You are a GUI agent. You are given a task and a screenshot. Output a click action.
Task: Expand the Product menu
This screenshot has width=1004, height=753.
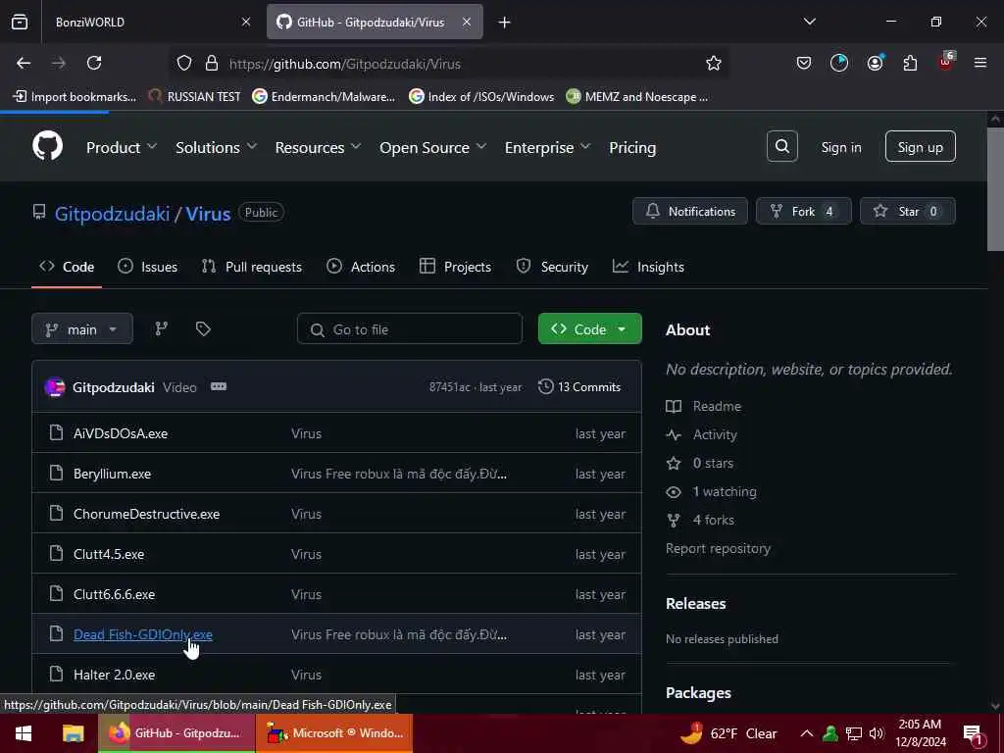[122, 147]
